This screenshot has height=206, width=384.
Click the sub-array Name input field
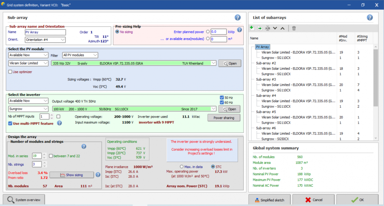tap(45, 33)
